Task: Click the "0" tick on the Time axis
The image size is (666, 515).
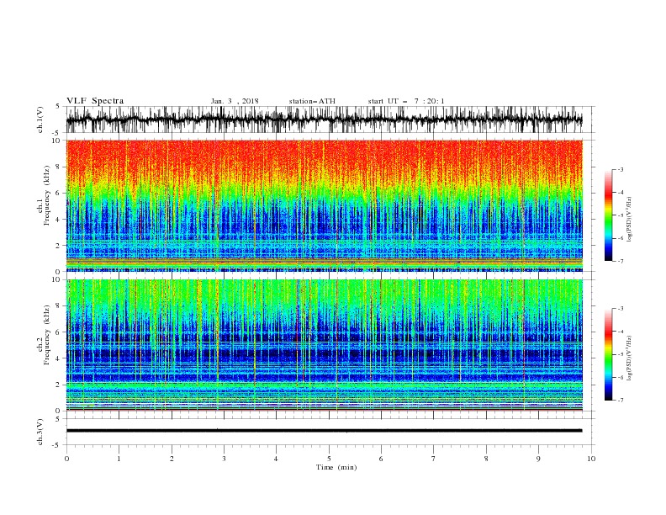Action: pos(66,459)
